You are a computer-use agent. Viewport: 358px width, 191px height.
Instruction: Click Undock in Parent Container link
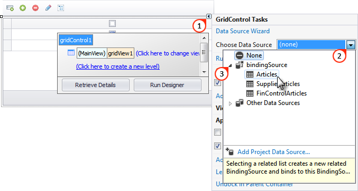pos(254,184)
